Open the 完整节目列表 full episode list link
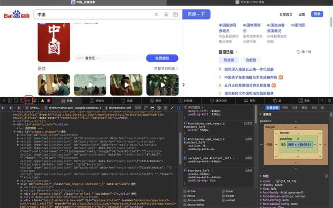The height and width of the screenshot is (208, 333). tap(166, 69)
